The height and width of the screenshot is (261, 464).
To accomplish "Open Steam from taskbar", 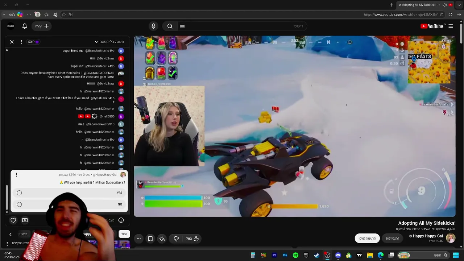I will pyautogui.click(x=316, y=255).
